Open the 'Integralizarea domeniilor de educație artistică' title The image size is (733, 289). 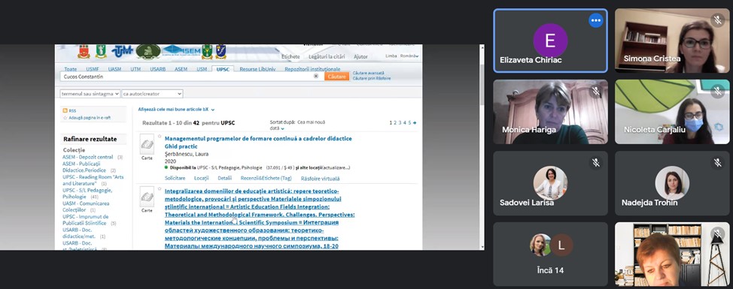coord(260,218)
